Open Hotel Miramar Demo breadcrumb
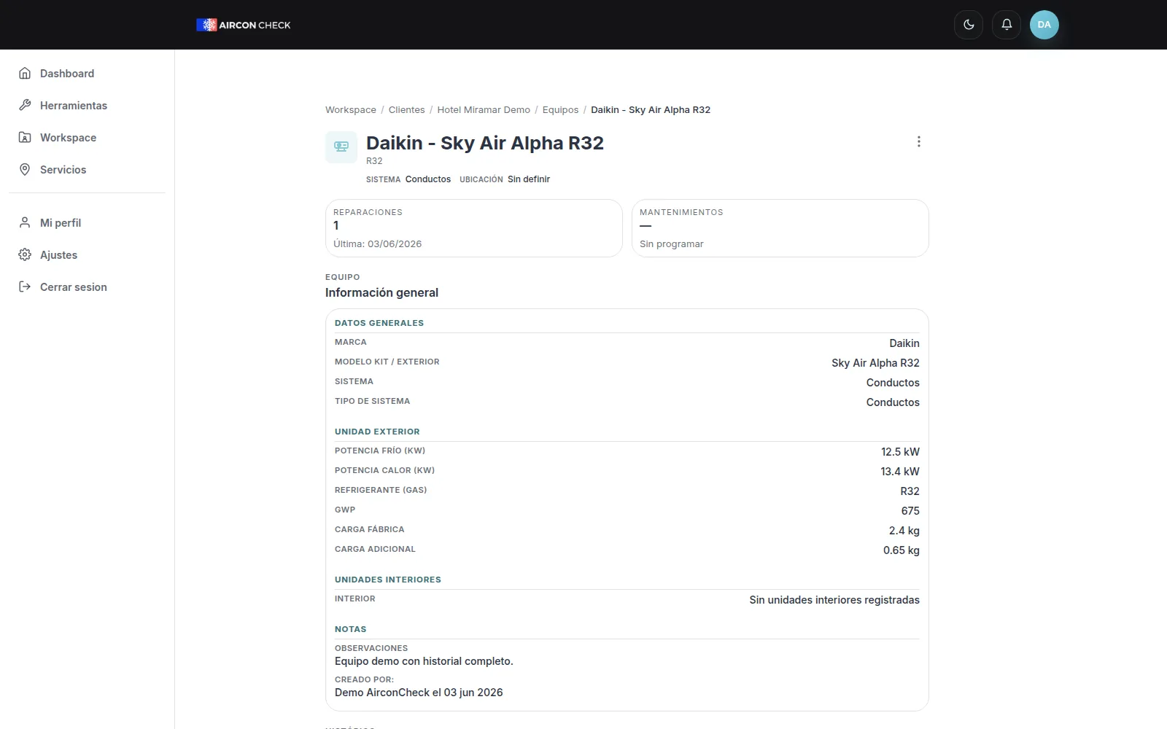1167x729 pixels. click(484, 110)
